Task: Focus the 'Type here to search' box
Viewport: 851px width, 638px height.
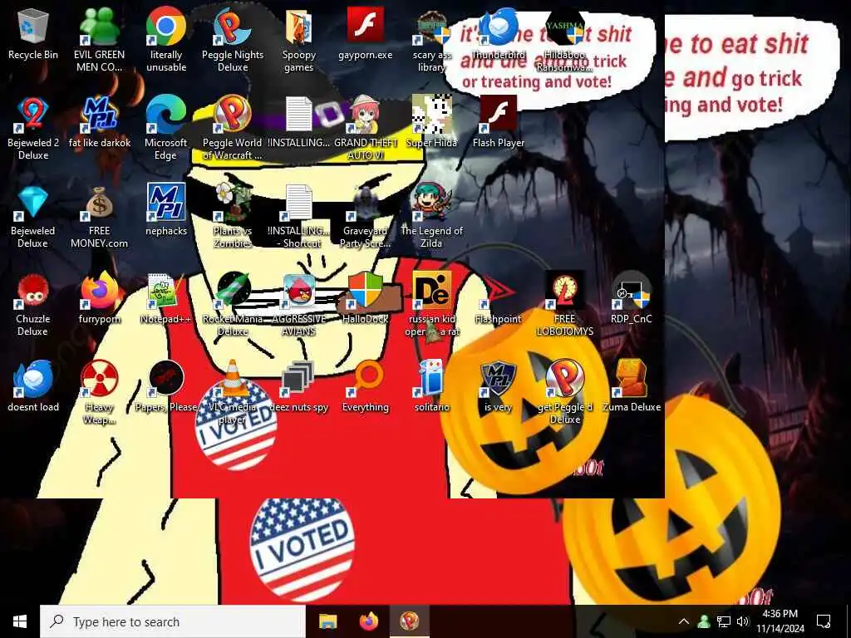Action: coord(173,621)
